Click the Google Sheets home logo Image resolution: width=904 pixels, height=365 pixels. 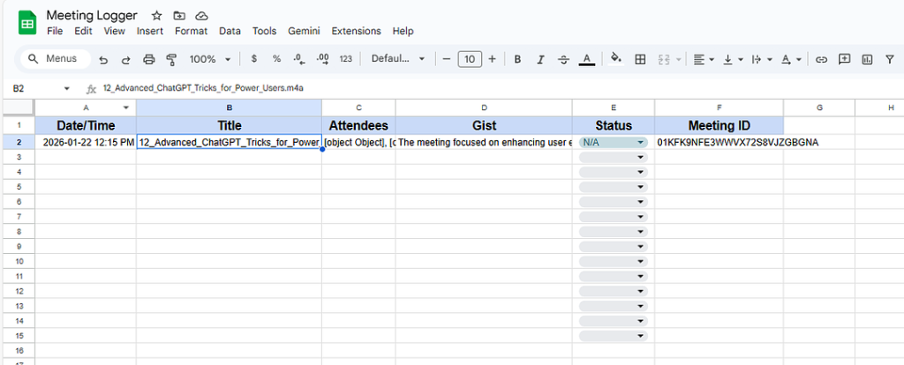27,23
